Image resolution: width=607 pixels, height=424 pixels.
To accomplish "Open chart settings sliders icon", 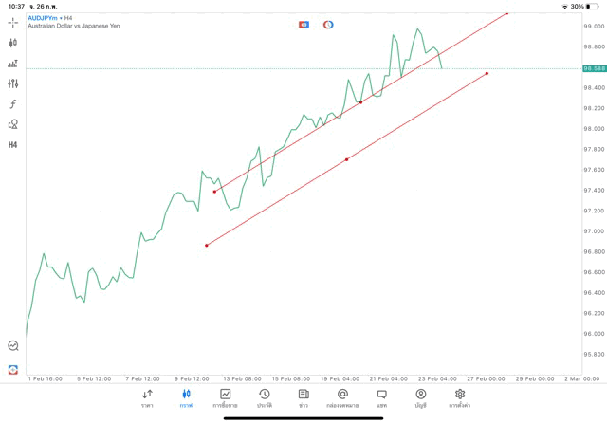I will click(x=13, y=83).
